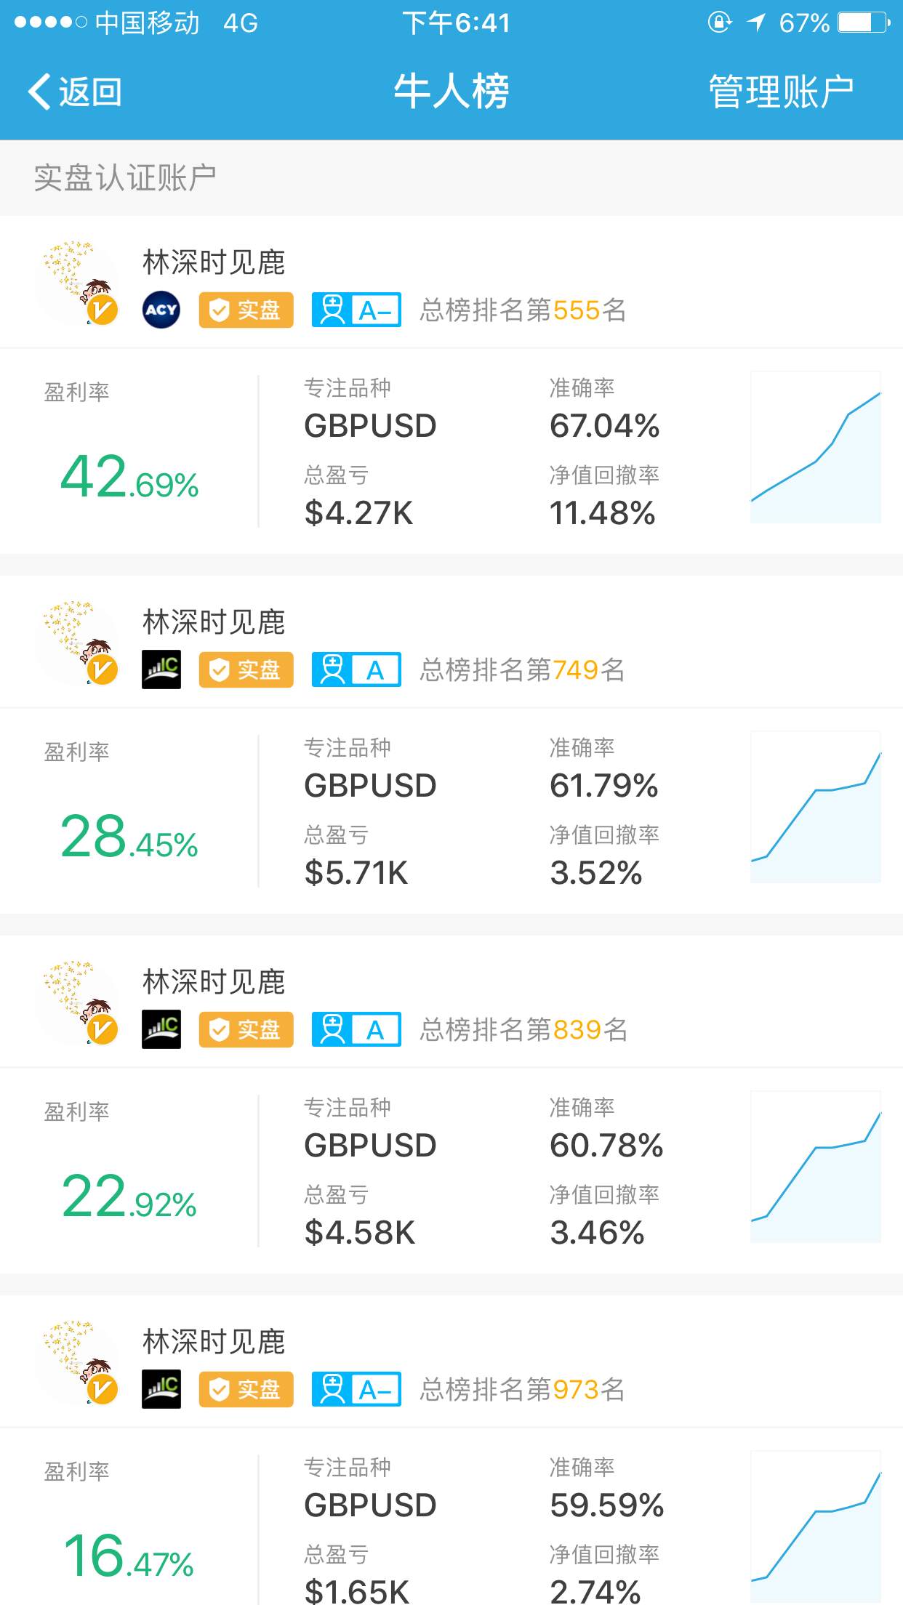903x1605 pixels.
Task: Open 管理账户 account management
Action: [x=781, y=92]
